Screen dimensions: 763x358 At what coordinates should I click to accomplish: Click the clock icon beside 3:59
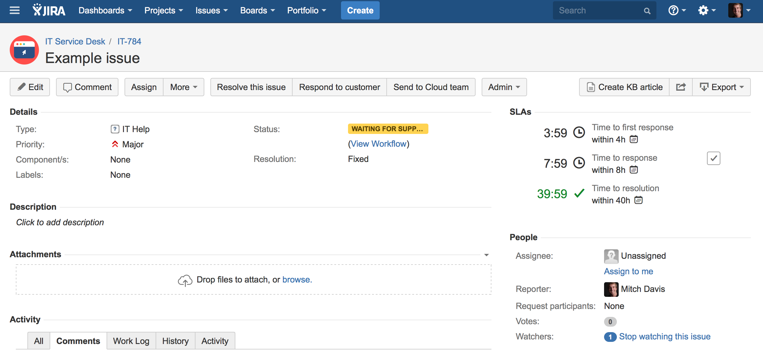pyautogui.click(x=579, y=132)
